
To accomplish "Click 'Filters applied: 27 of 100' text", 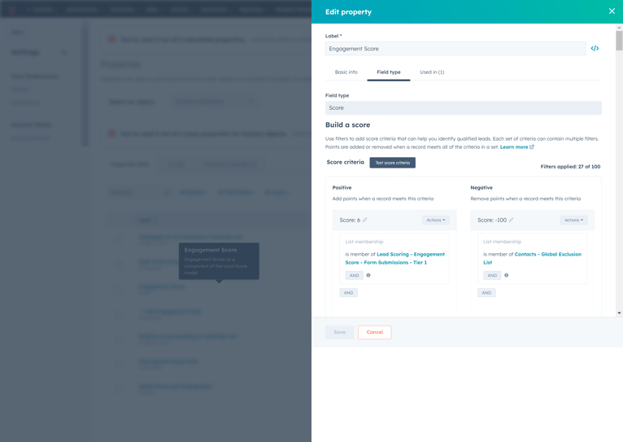I will [570, 167].
